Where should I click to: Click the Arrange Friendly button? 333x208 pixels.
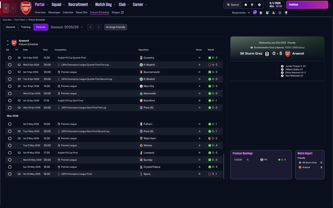pos(116,27)
